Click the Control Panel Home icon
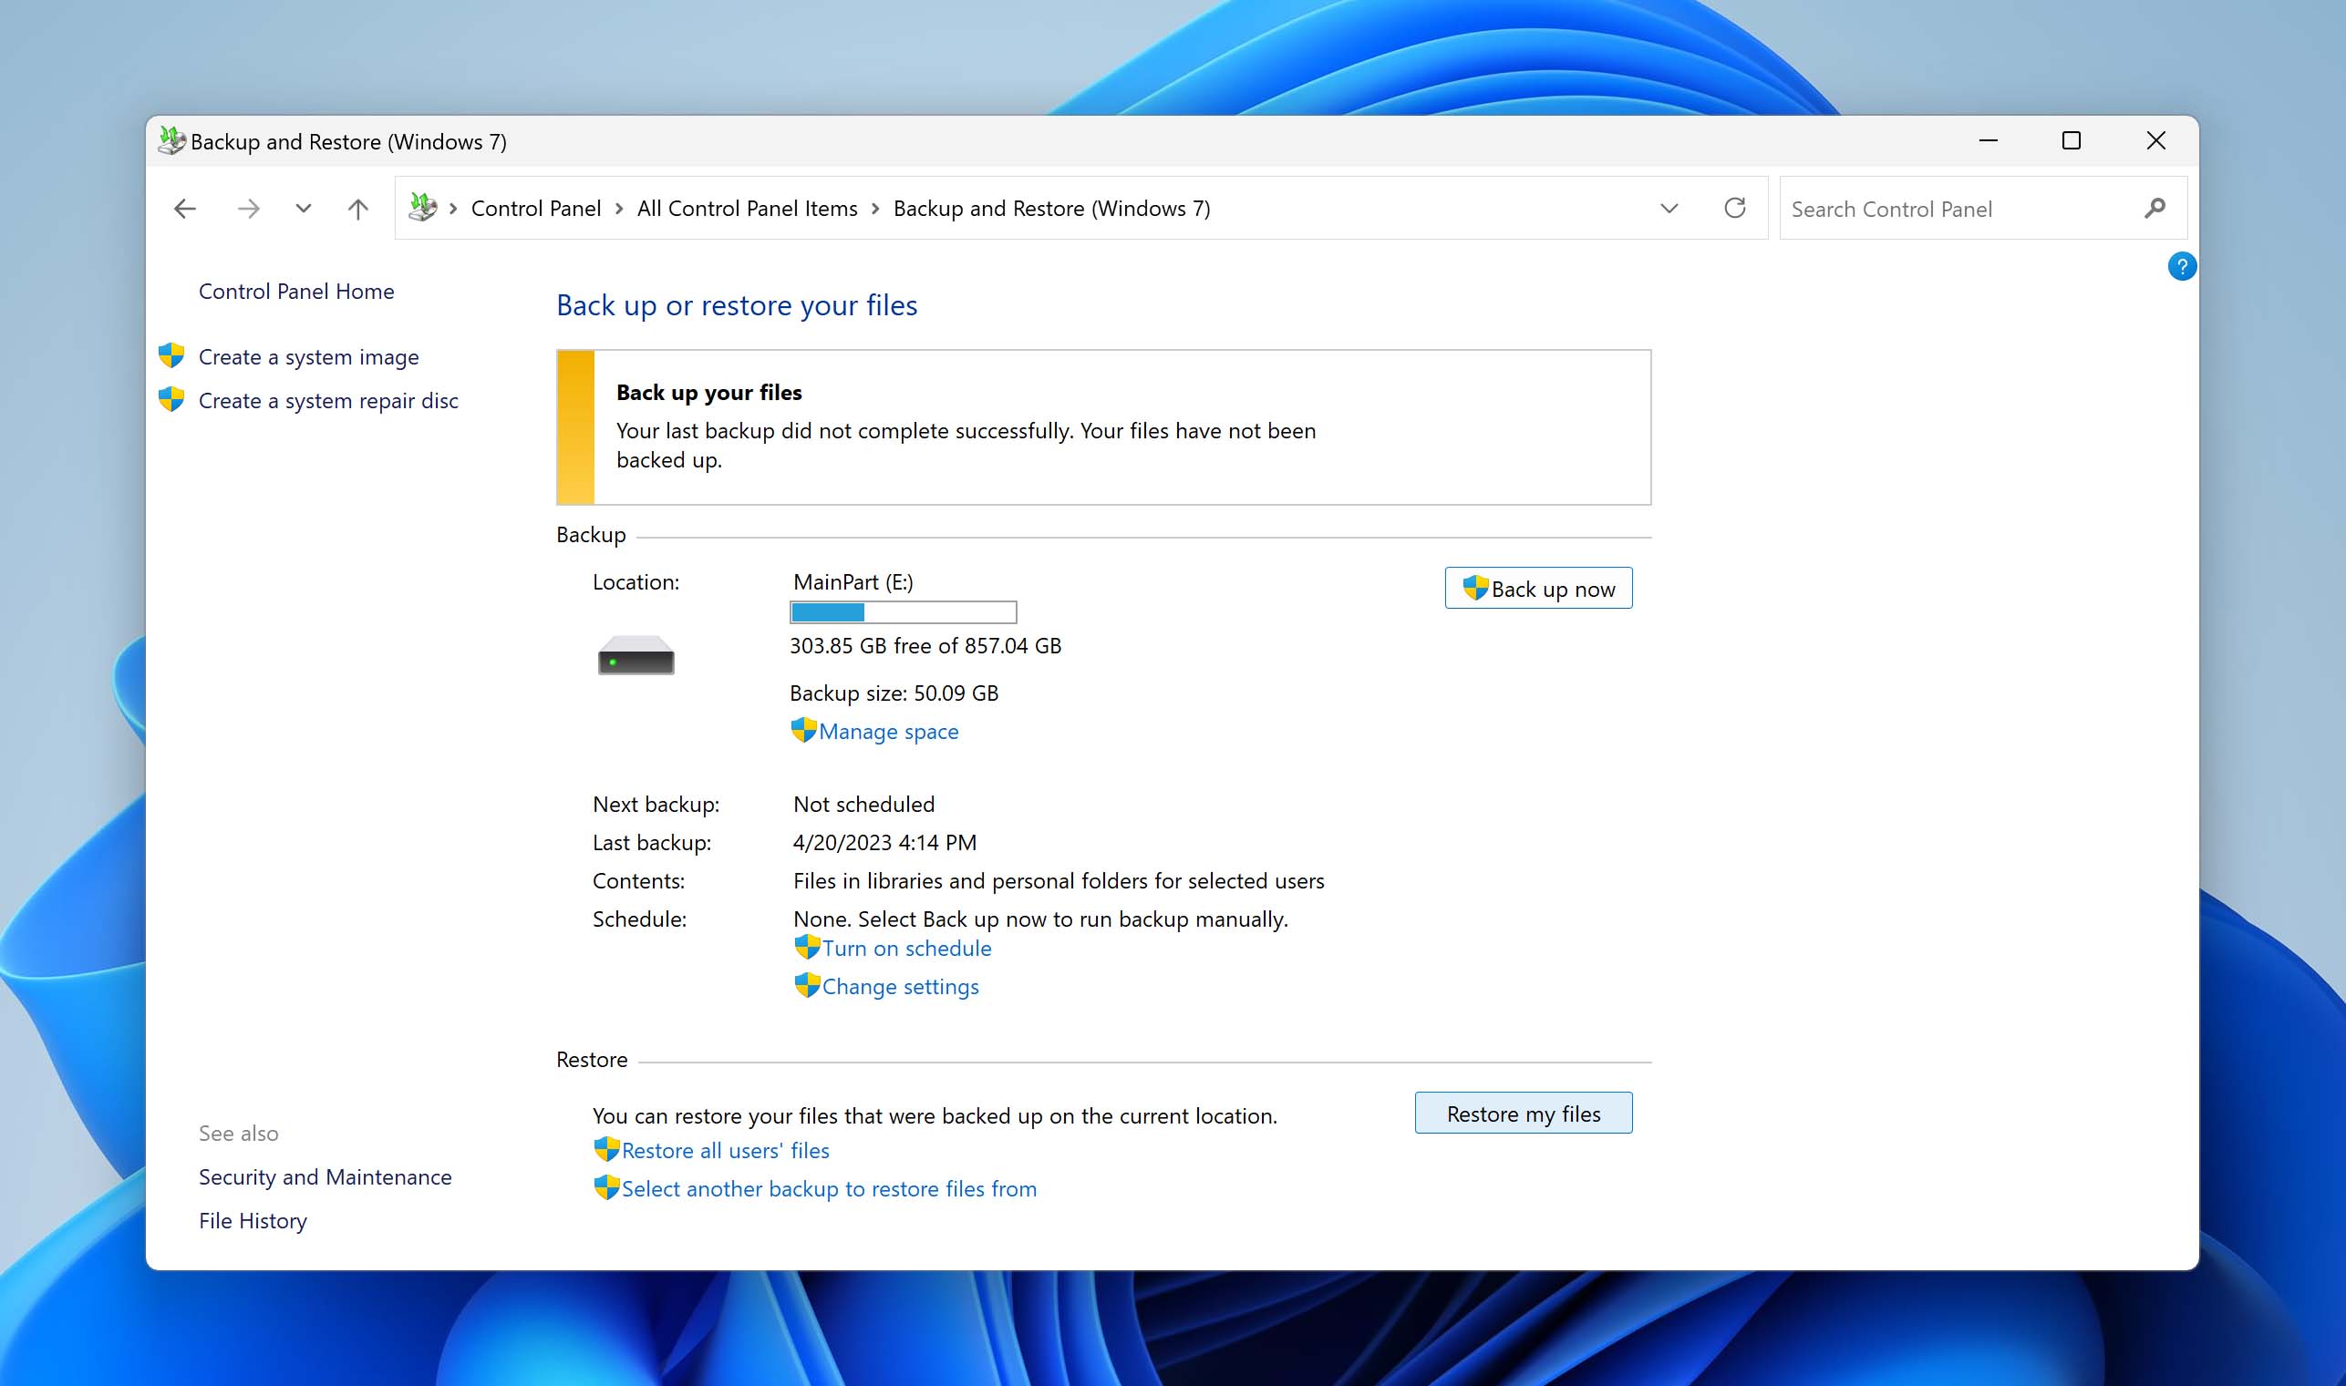 297,289
